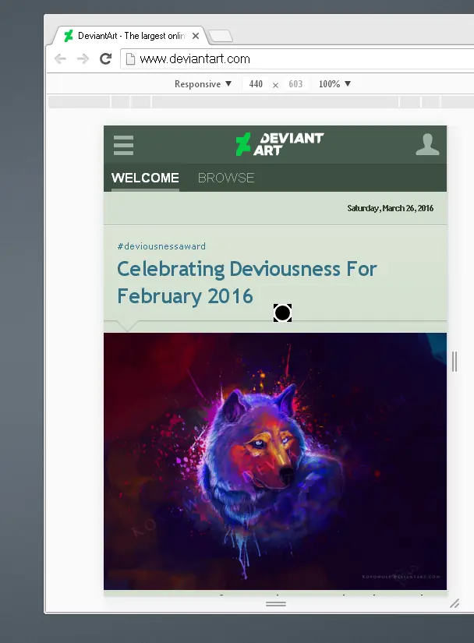The image size is (474, 643).
Task: Click the viewport width field 440
Action: click(256, 84)
